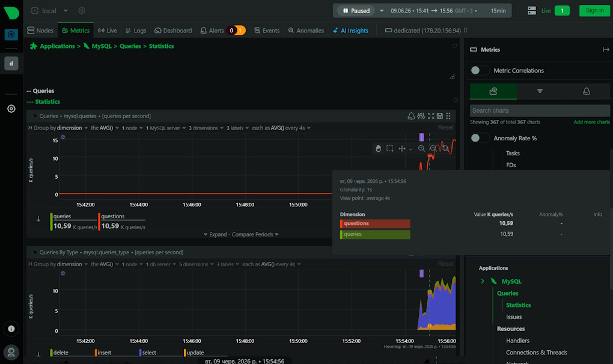Open the local space dropdown

click(x=66, y=11)
